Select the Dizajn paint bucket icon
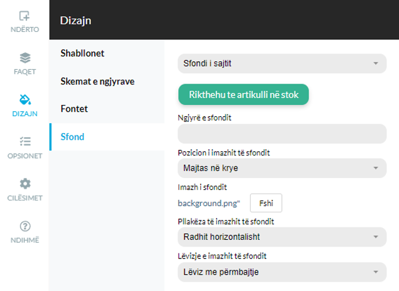The height and width of the screenshot is (291, 399). (25, 100)
